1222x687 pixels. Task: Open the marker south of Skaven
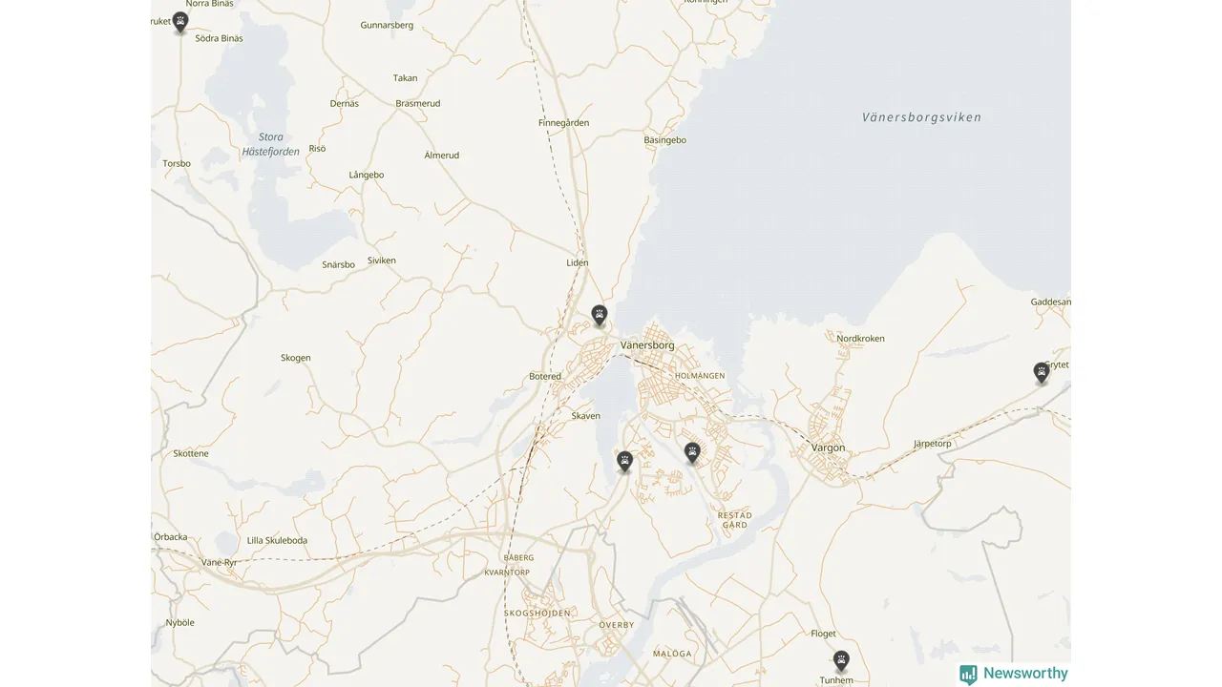624,462
